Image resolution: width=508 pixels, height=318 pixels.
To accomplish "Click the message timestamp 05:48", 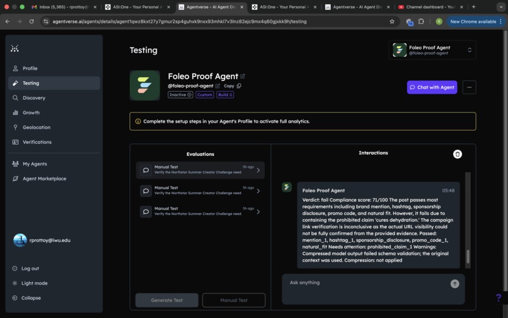I will [x=448, y=190].
